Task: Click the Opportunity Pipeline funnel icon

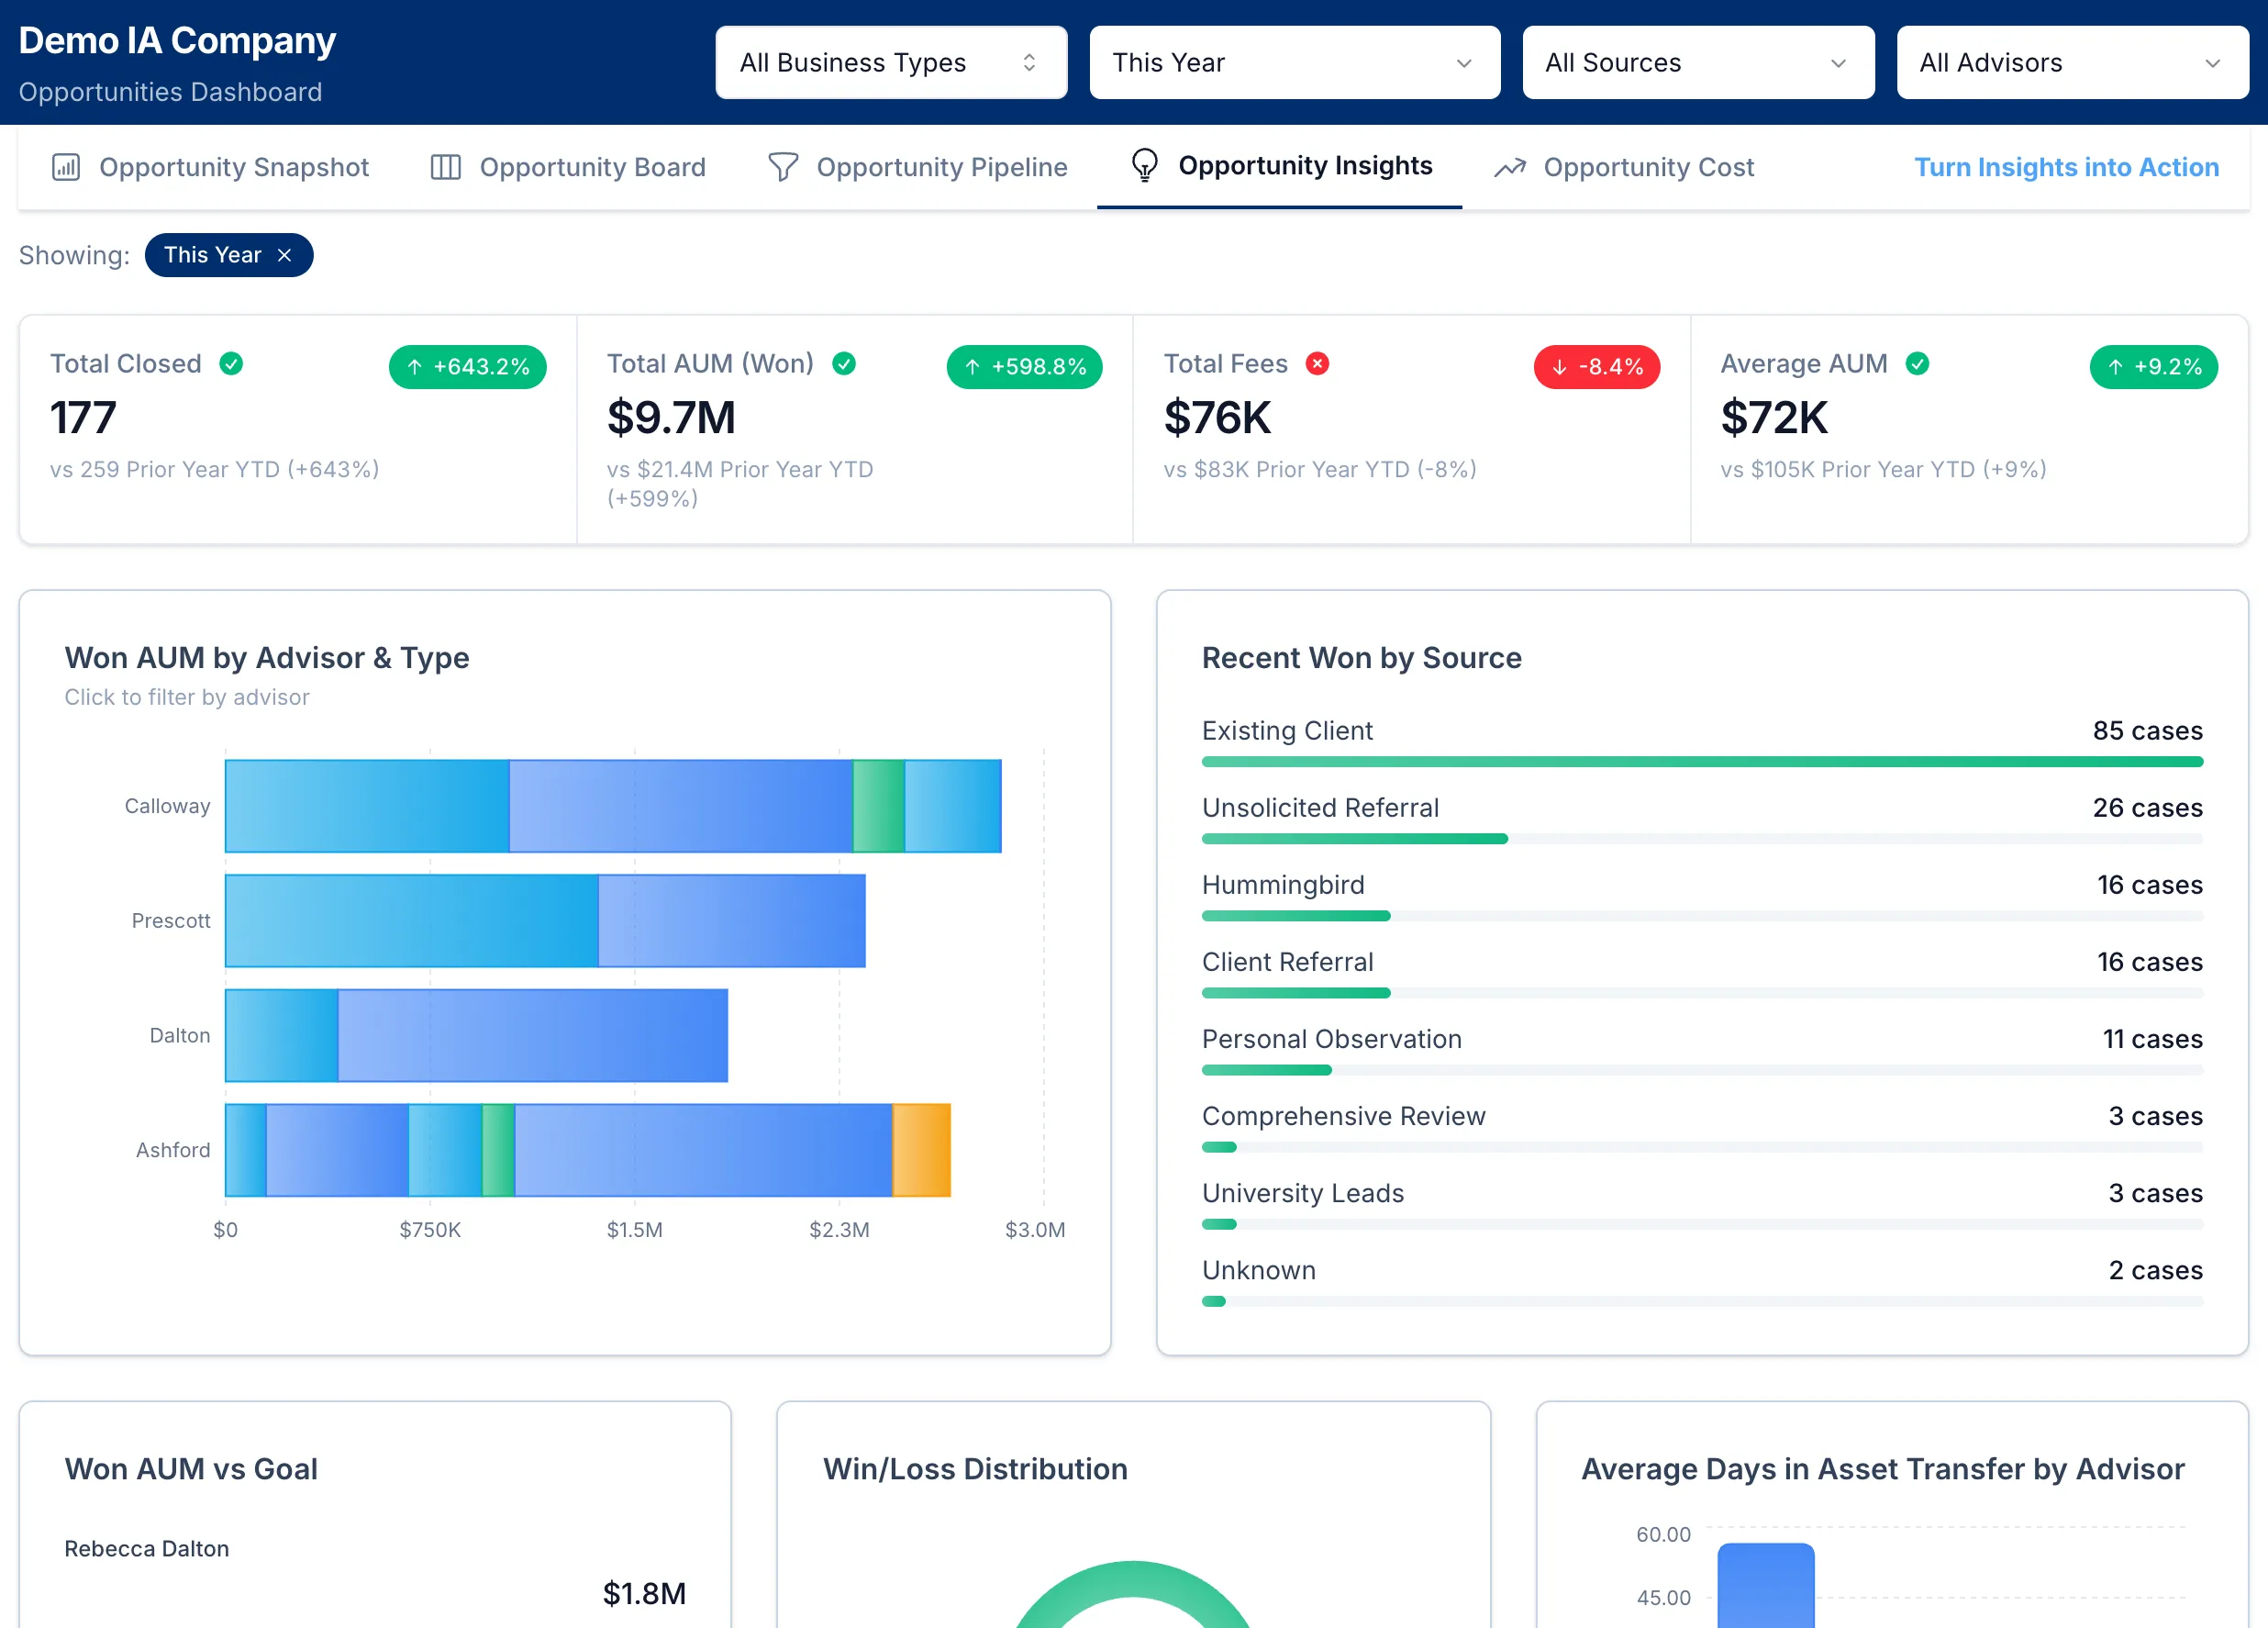Action: 783,167
